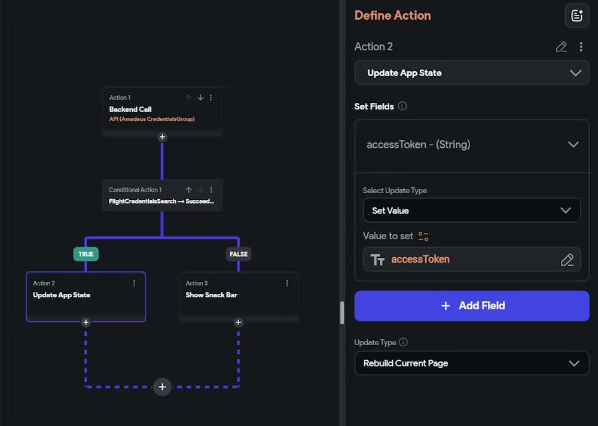Click the panel divider scrollbar handle
The image size is (598, 426).
point(342,313)
